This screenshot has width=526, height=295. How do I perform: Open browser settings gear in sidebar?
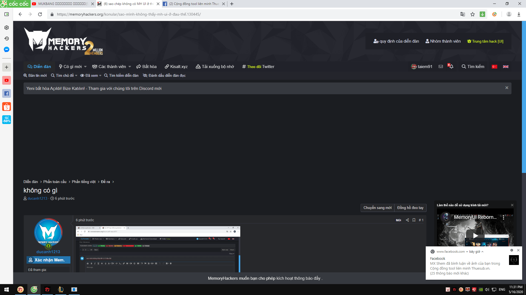[x=7, y=28]
